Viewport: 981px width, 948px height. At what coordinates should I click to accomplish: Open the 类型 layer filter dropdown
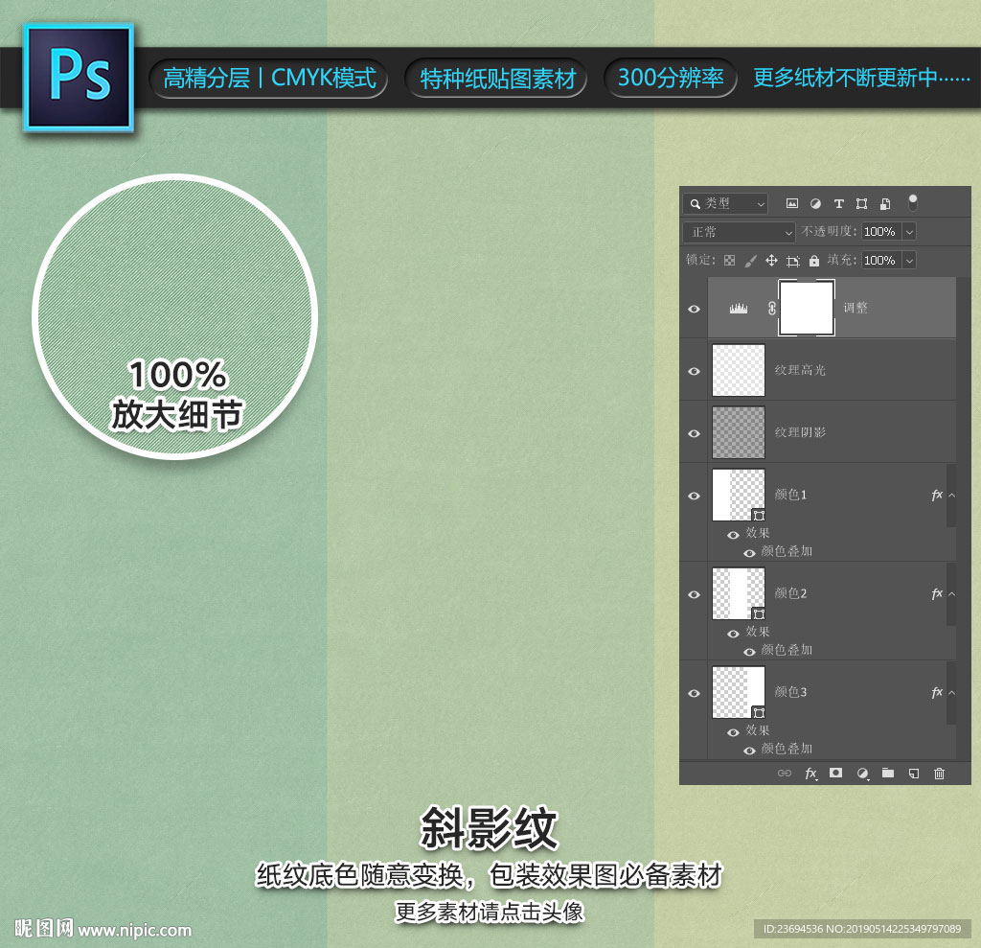coord(726,203)
